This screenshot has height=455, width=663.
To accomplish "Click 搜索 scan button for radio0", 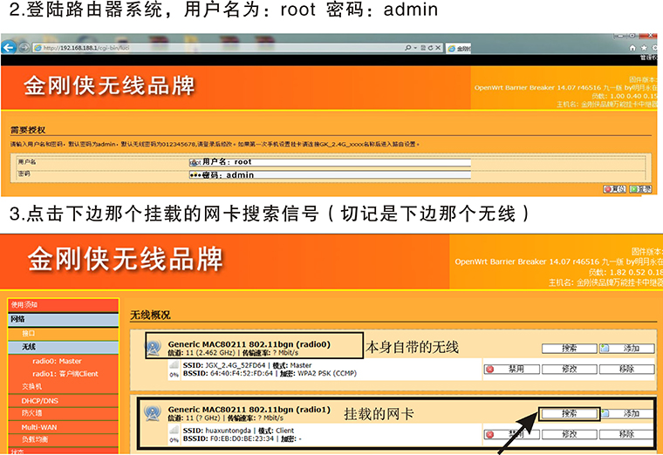I will click(569, 349).
